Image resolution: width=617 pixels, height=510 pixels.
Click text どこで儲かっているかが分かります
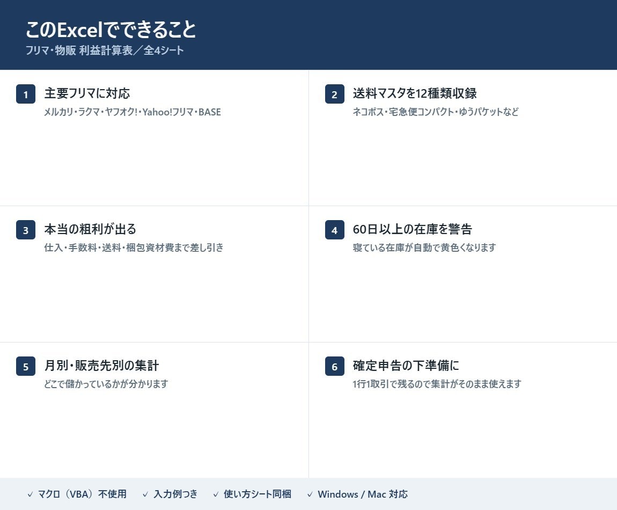pos(106,384)
